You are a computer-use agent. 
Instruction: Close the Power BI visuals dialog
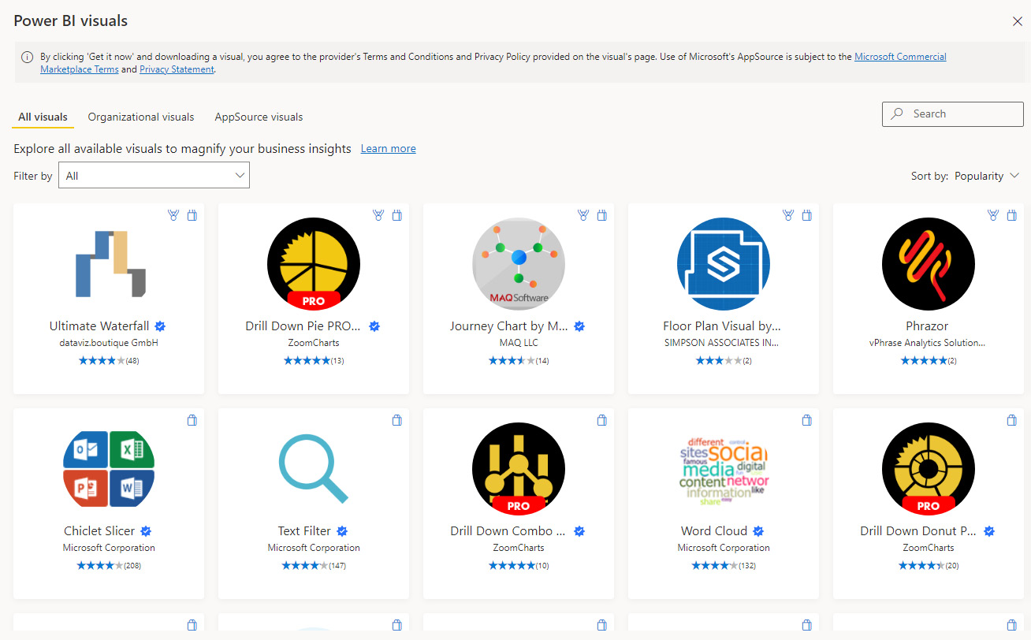(x=1017, y=21)
